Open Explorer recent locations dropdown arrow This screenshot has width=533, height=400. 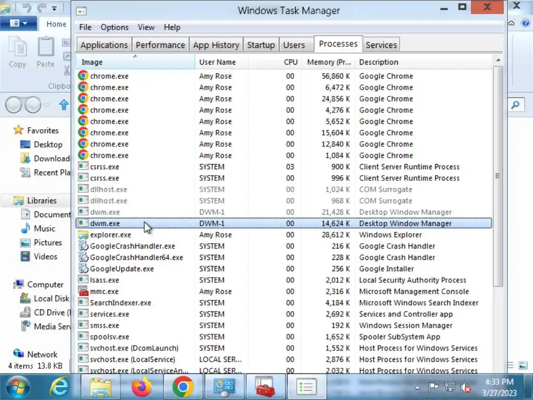(46, 105)
